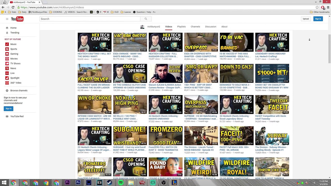331x186 pixels.
Task: Open the 'VAC BAN SHOTS!' video thumbnail
Action: click(x=130, y=42)
